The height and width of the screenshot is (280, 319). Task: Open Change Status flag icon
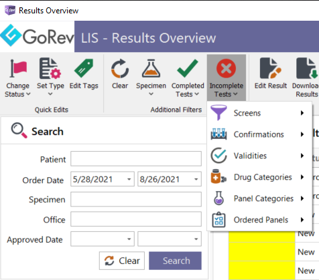click(18, 69)
